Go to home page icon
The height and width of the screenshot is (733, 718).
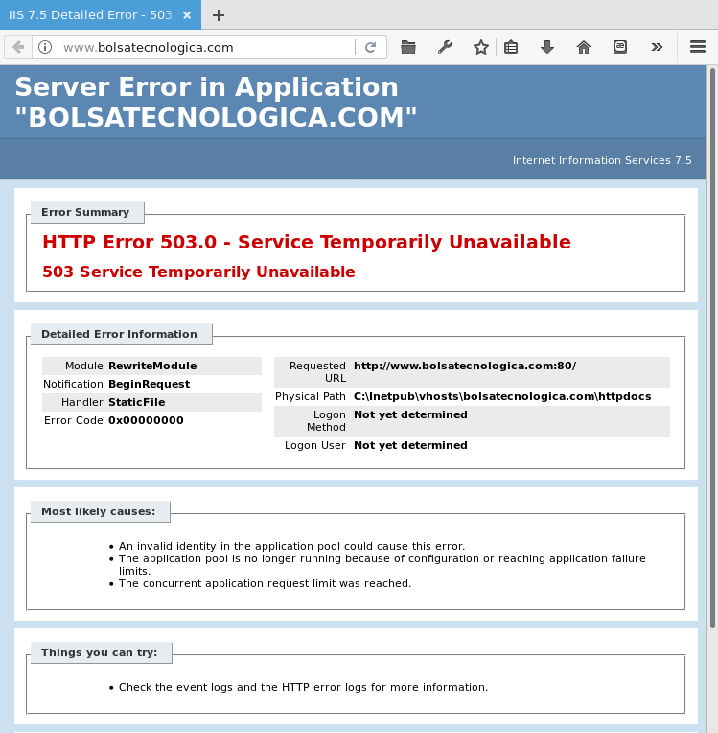[x=584, y=47]
